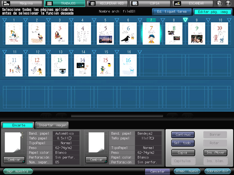Image resolution: width=234 pixels, height=175 pixels.
Task: Click the 8.5x11 encarte paper preview icon
Action: click(x=13, y=142)
